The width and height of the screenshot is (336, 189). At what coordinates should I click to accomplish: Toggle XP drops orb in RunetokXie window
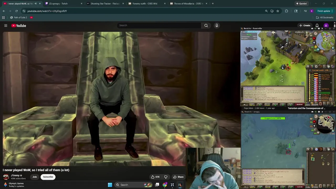pos(311,35)
